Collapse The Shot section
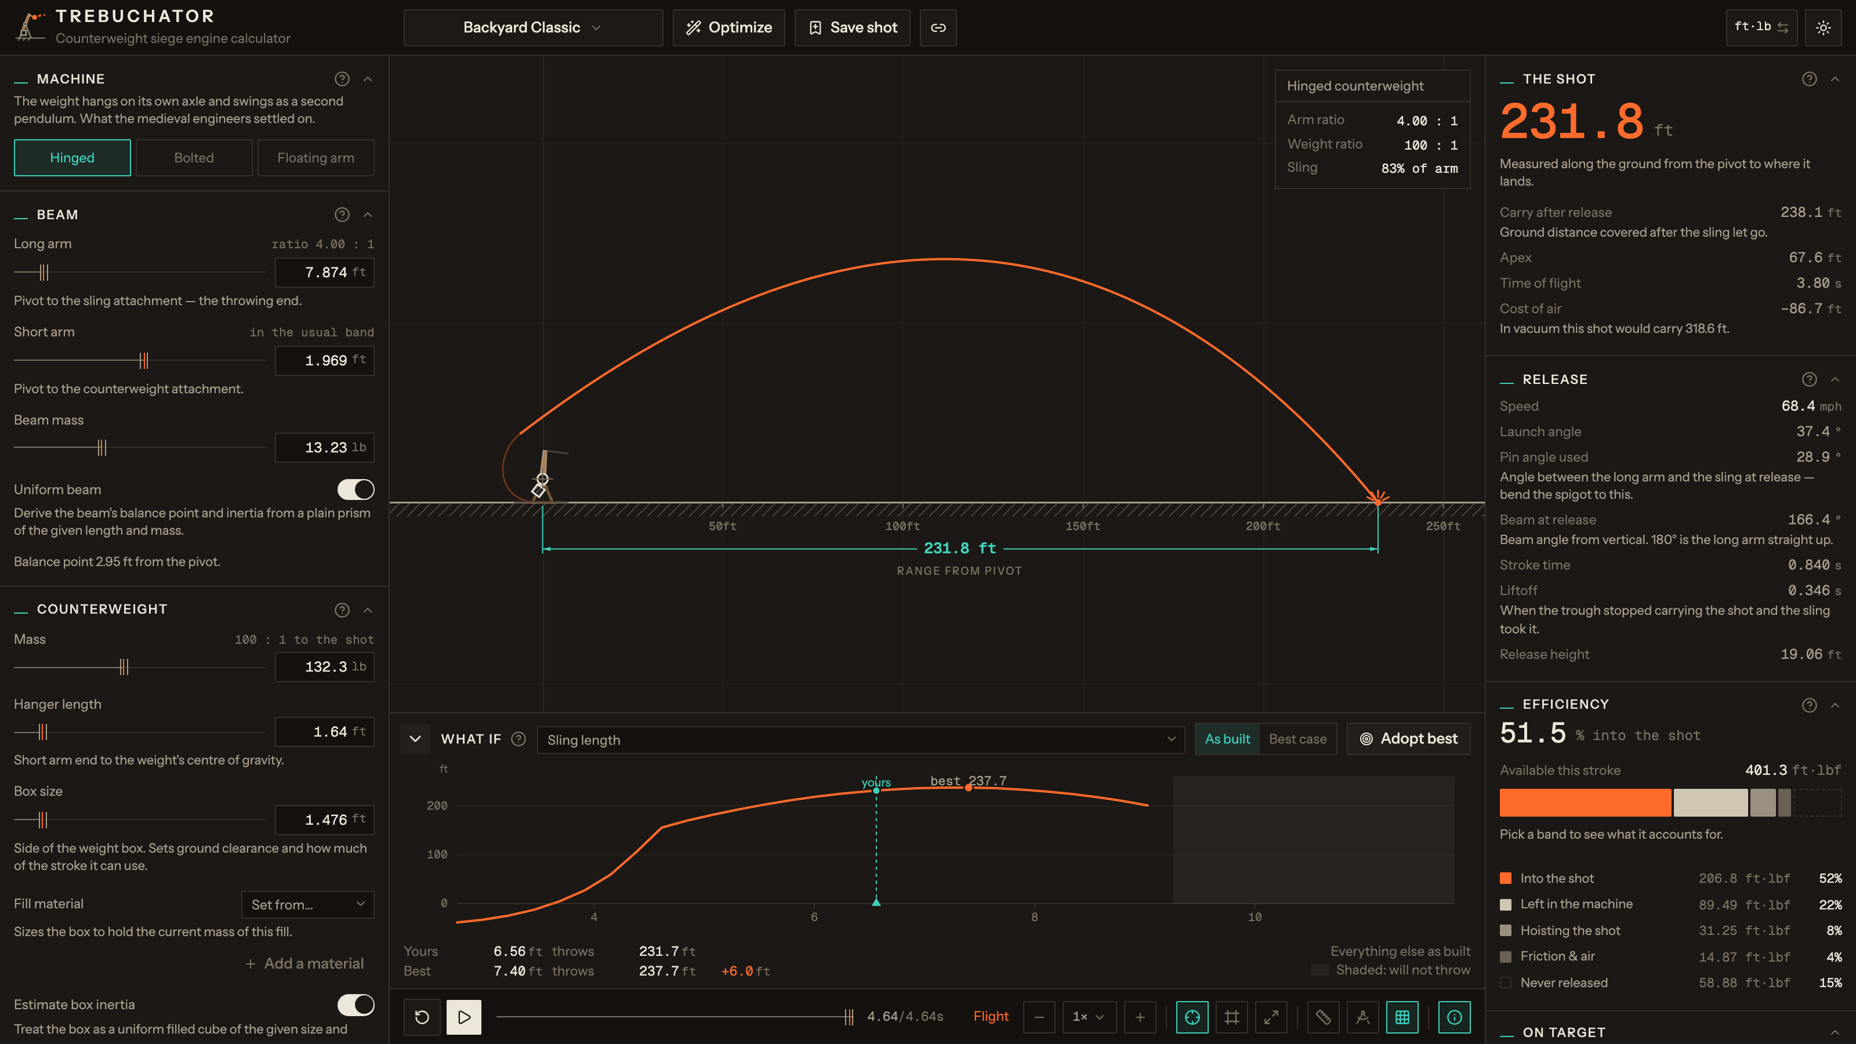 (1835, 78)
